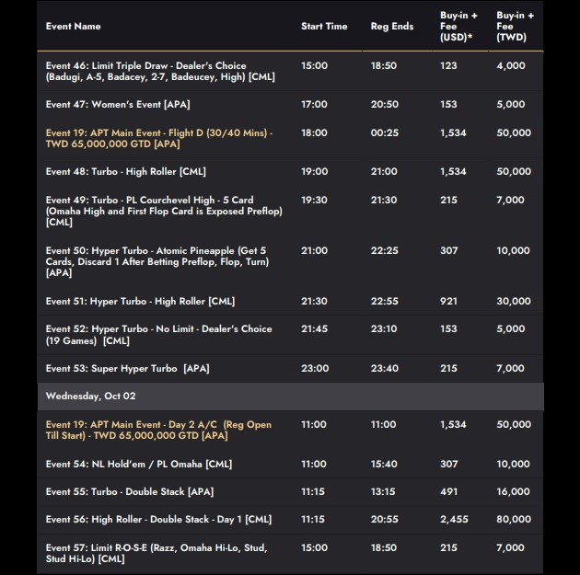Click the Buy-in + Fee (TWD) header
580x575 pixels.
click(x=515, y=27)
